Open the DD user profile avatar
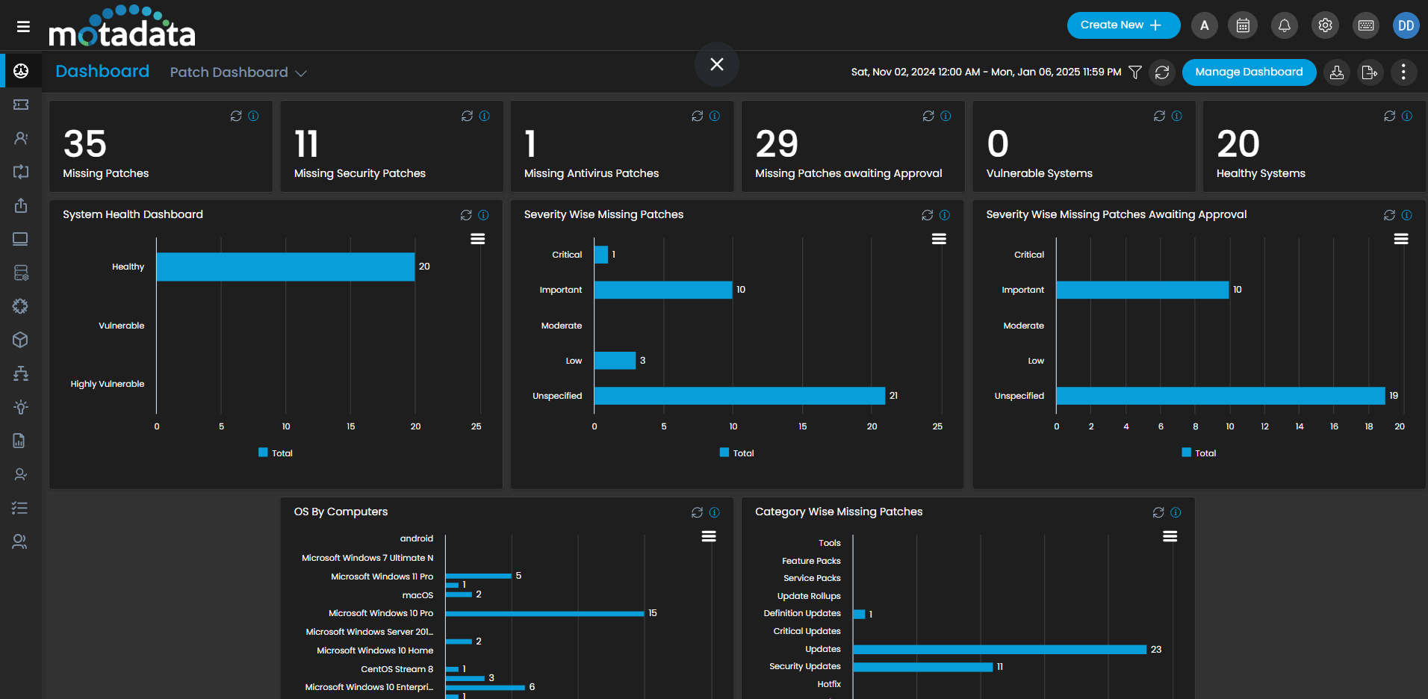This screenshot has height=699, width=1428. (1406, 25)
